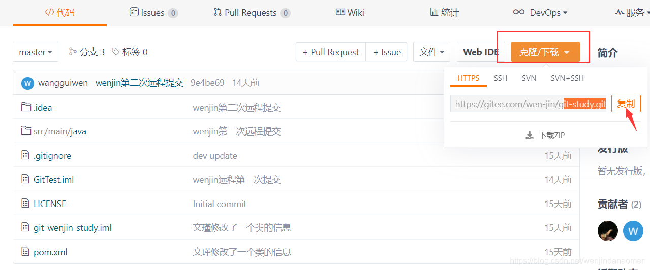Open the blue W contributor avatar
The height and width of the screenshot is (270, 650).
pos(633,231)
